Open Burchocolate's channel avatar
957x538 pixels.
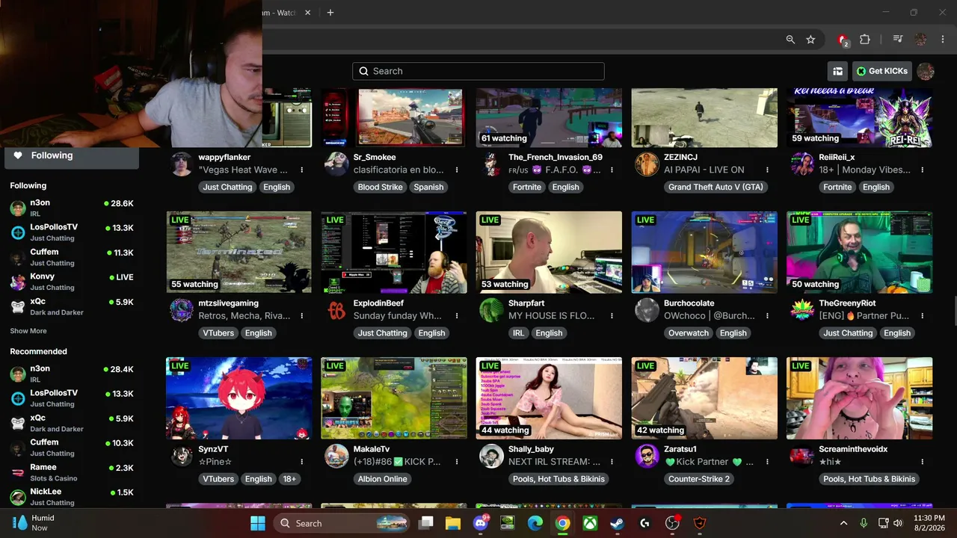[647, 309]
